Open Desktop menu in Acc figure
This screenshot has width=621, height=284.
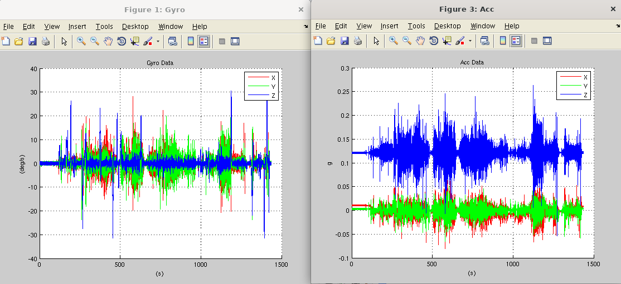pos(448,26)
